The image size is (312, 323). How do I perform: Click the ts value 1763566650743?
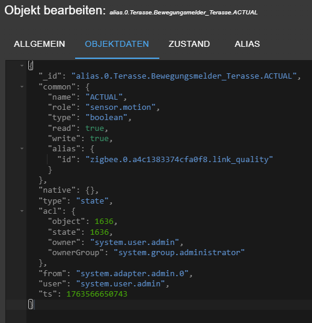97,294
